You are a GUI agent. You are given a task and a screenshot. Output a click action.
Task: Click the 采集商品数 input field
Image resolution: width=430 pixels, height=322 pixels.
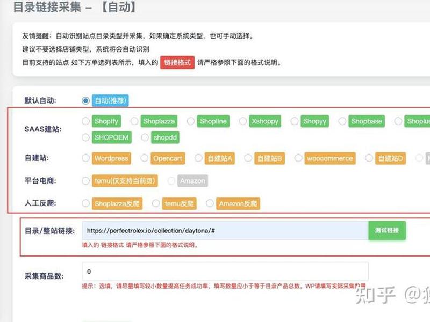click(225, 272)
